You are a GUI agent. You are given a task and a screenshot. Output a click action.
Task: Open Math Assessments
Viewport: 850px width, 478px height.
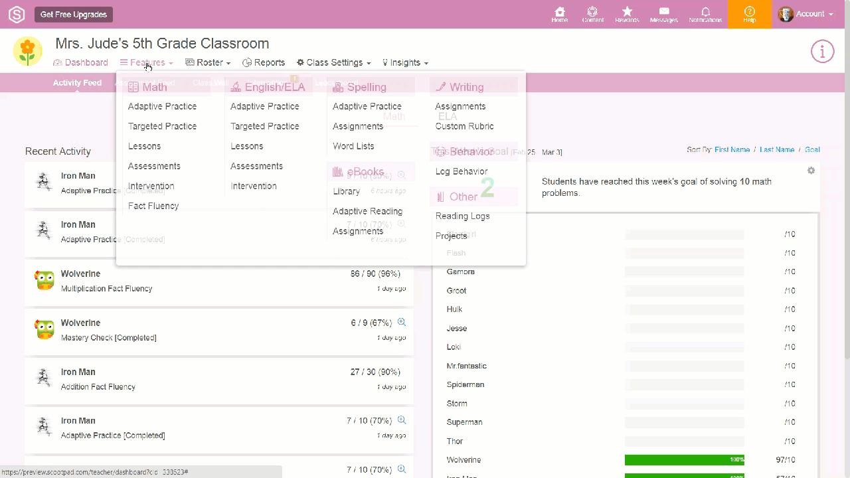coord(154,166)
